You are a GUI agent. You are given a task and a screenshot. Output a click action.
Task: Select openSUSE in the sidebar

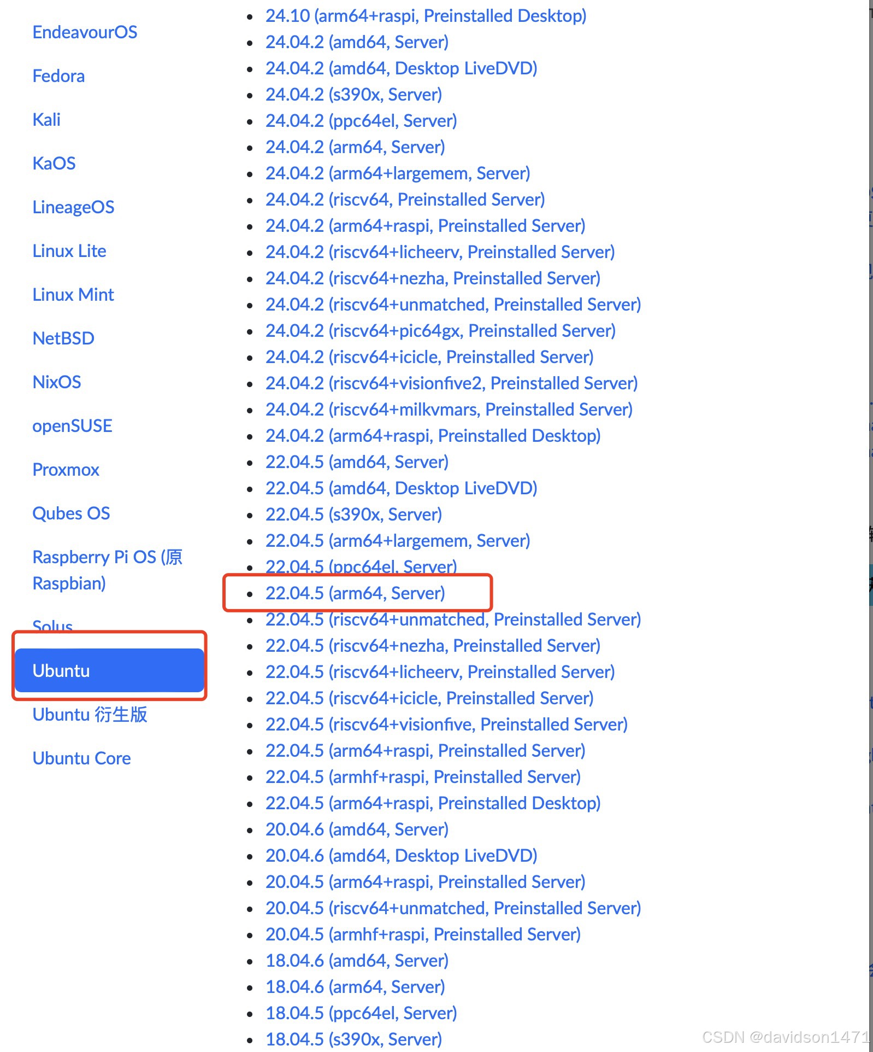pos(72,426)
